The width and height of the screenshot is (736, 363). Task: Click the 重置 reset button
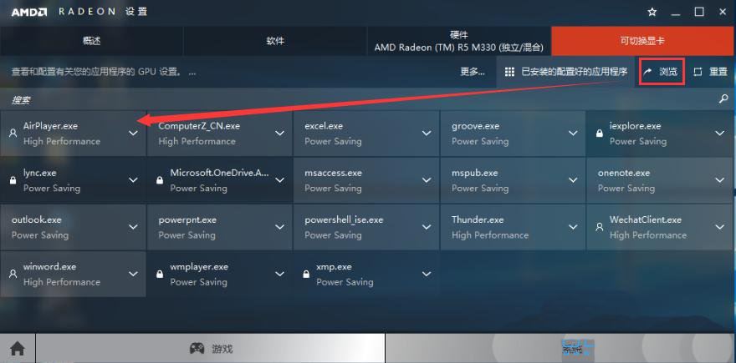(711, 72)
